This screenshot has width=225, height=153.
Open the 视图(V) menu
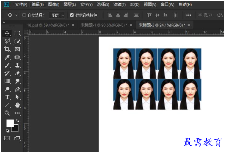pyautogui.click(x=150, y=5)
